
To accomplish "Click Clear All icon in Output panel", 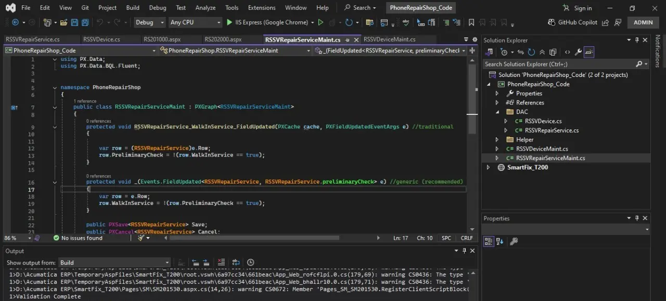I will click(222, 263).
